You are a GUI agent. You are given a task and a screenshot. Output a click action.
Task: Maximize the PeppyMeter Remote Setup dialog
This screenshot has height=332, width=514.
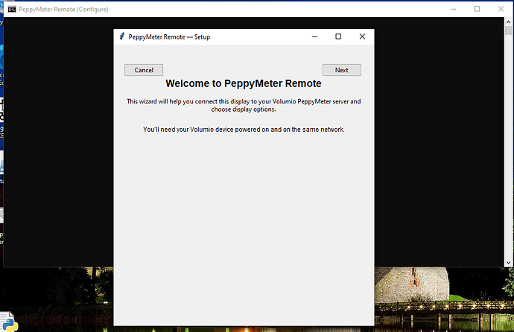(338, 36)
